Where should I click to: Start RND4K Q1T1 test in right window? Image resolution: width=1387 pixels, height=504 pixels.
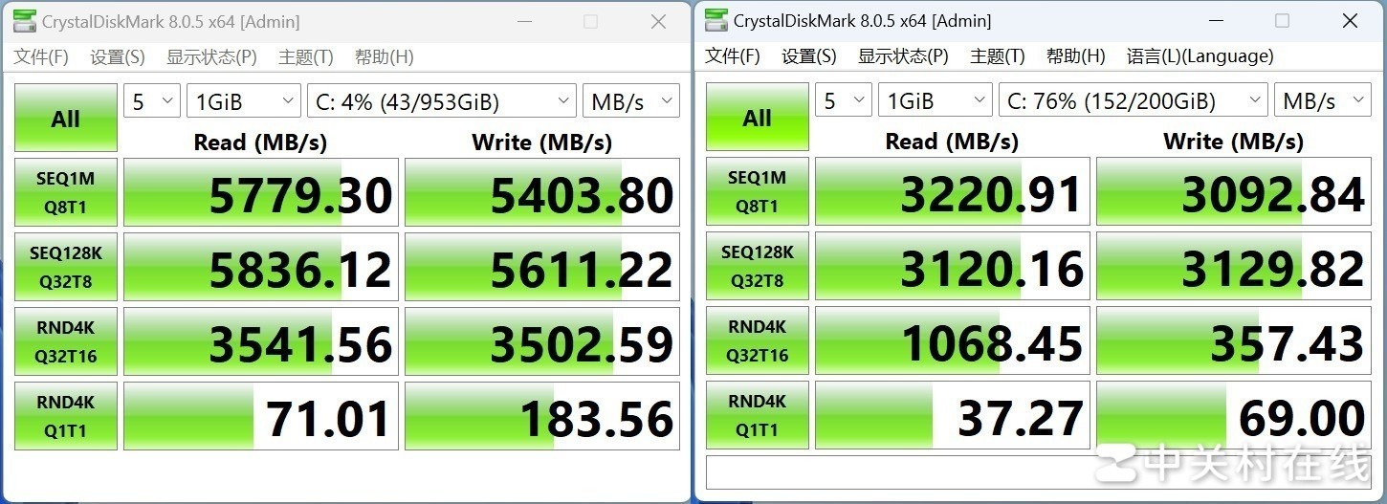click(x=757, y=415)
